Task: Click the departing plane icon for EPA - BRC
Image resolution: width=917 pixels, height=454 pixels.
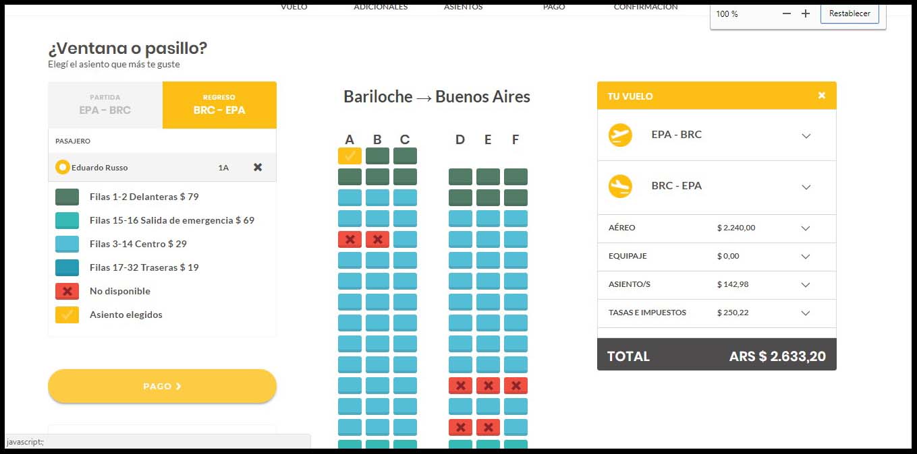Action: (x=620, y=135)
